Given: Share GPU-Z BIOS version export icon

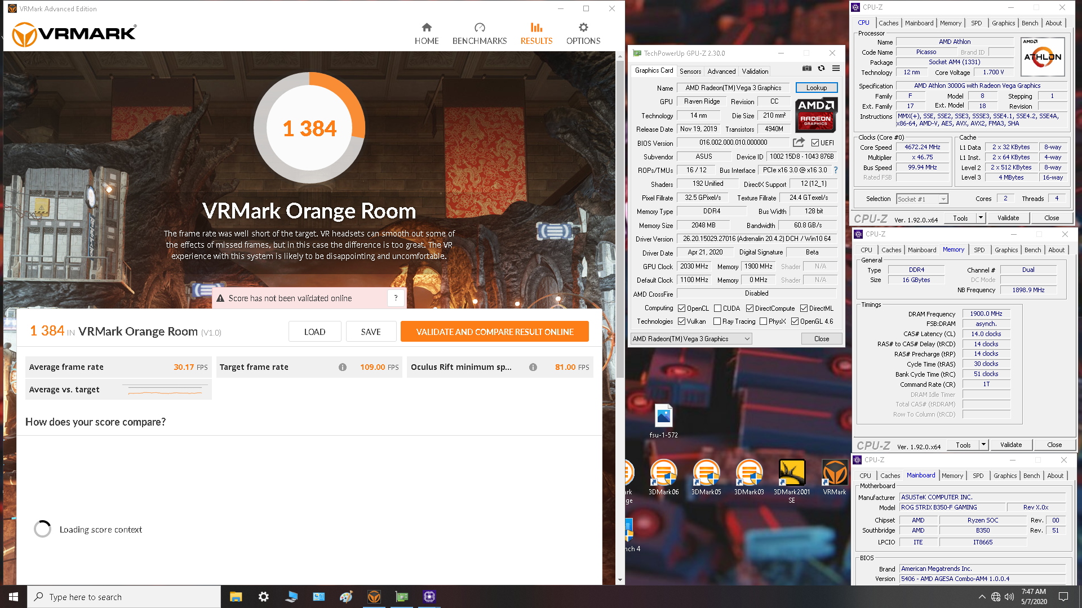Looking at the screenshot, I should (799, 142).
